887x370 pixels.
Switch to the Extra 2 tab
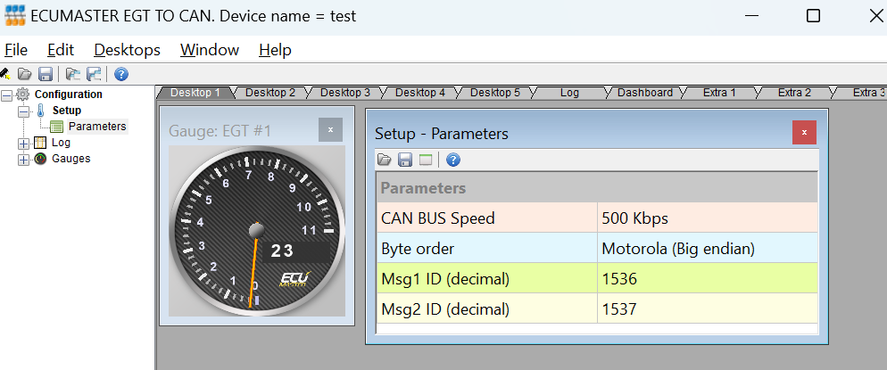(794, 93)
